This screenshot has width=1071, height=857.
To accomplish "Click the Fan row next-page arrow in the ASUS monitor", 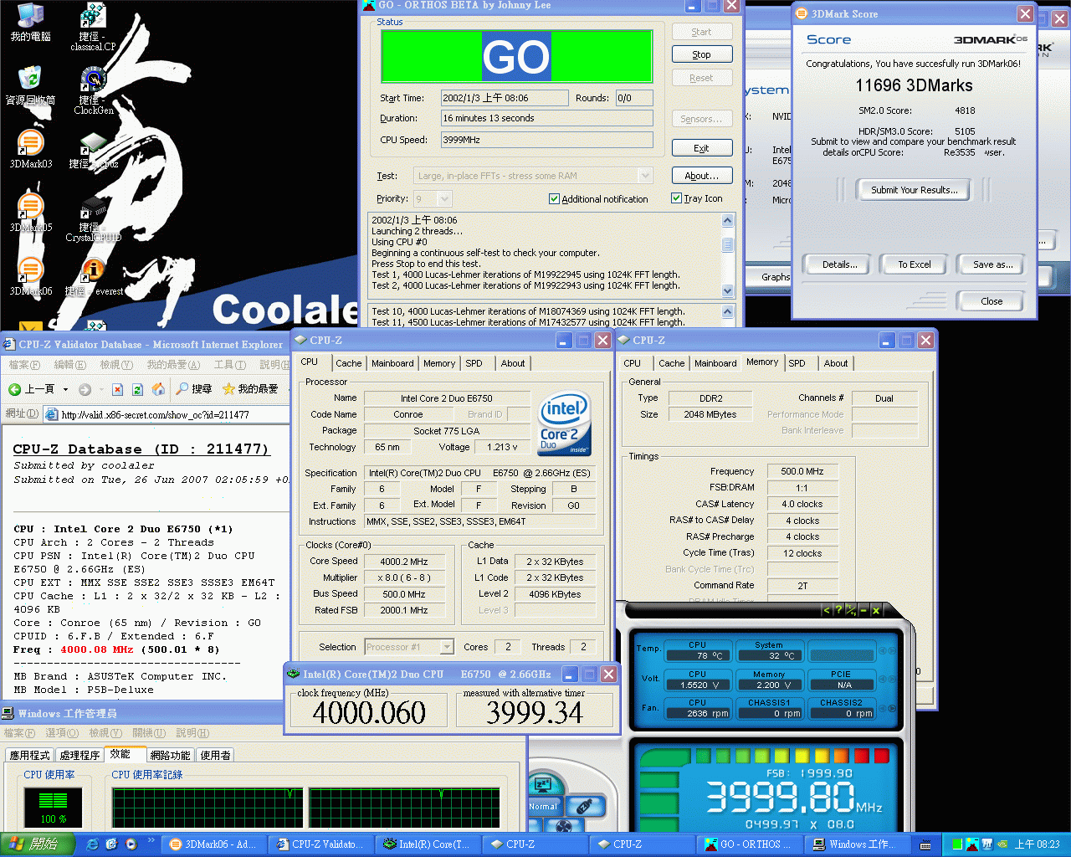I will 891,708.
